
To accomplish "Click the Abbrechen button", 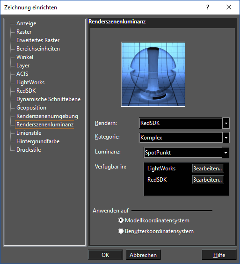I will click(143, 255).
